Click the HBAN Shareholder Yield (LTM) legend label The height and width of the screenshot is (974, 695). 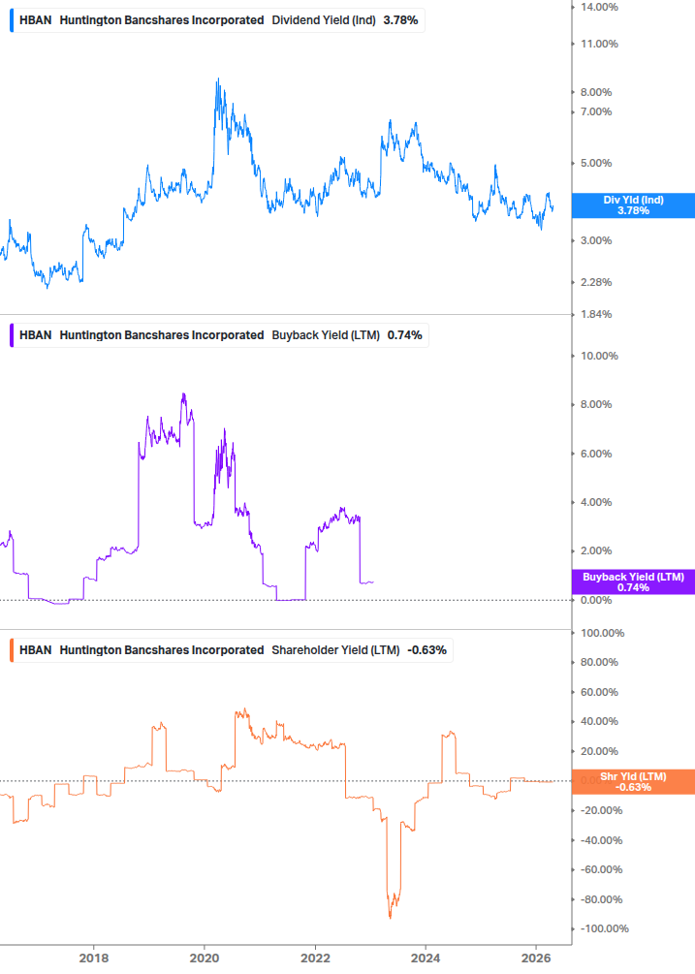[231, 650]
